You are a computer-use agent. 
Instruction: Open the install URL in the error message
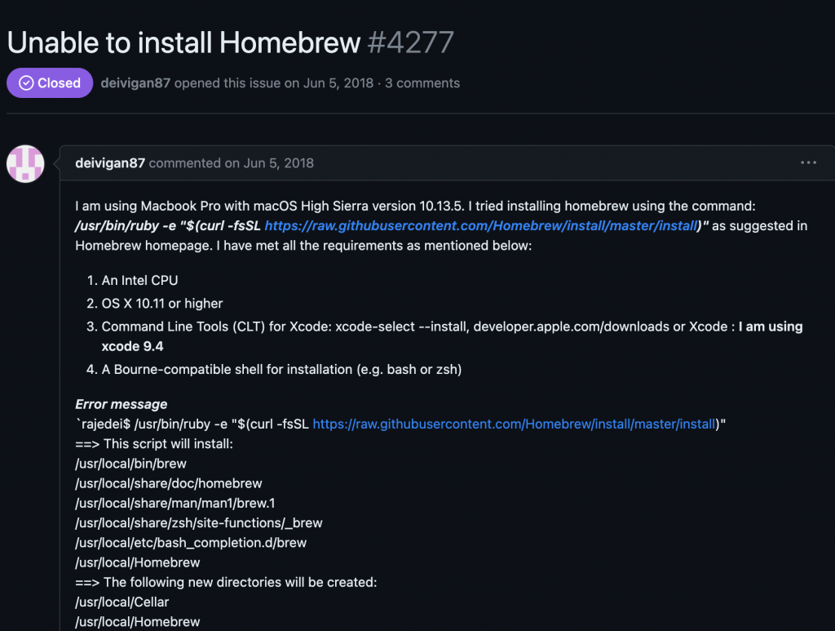(514, 424)
